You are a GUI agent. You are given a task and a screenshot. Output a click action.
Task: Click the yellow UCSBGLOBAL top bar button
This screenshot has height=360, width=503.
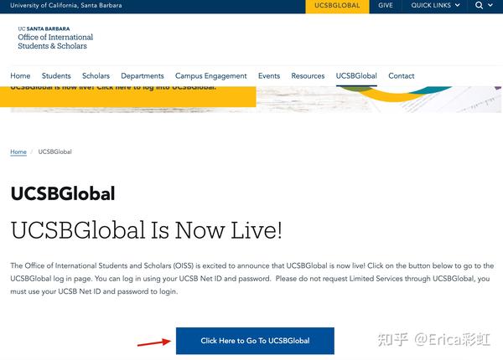(x=337, y=6)
